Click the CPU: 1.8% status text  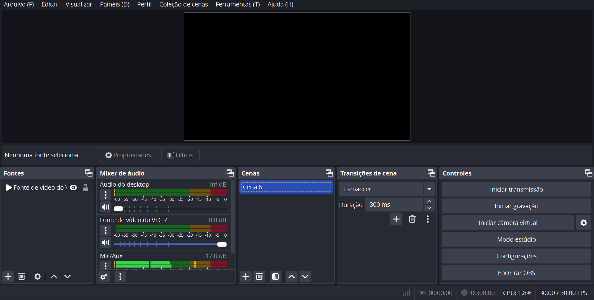[517, 293]
